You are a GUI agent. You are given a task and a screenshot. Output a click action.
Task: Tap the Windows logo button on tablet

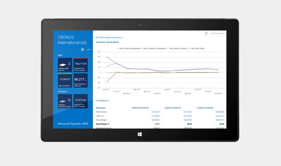140,134
